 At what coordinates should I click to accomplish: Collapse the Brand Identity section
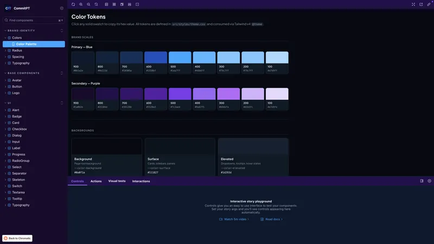coord(20,31)
